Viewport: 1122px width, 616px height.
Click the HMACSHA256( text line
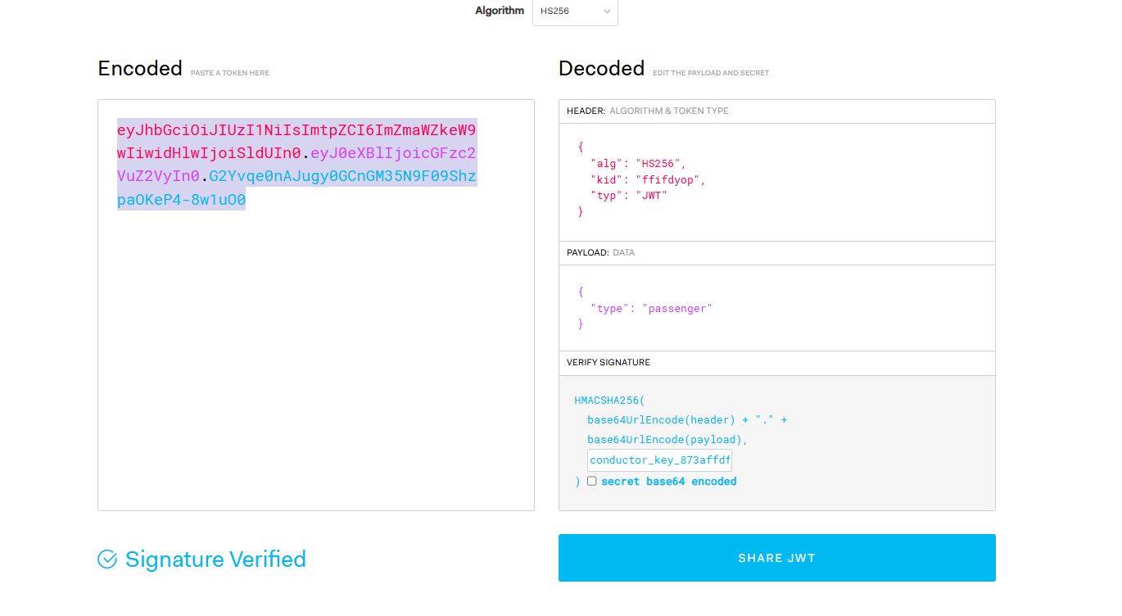point(610,401)
